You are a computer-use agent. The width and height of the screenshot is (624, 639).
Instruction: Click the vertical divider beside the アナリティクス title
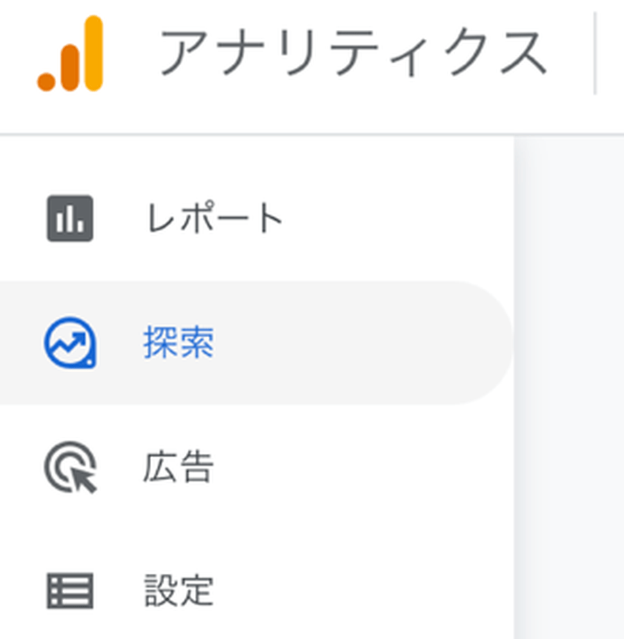pos(595,53)
